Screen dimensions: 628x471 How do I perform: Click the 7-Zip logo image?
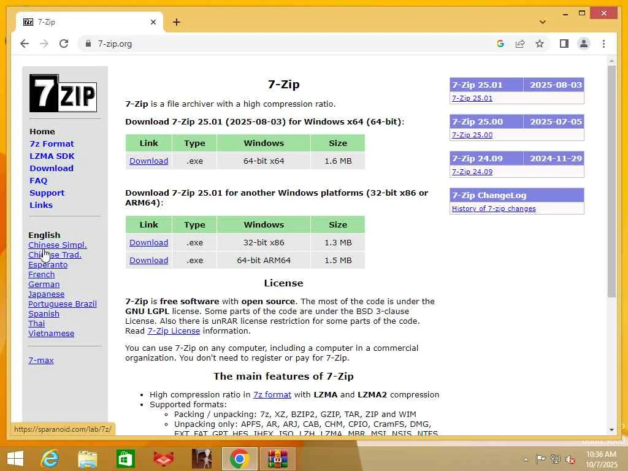pos(63,93)
